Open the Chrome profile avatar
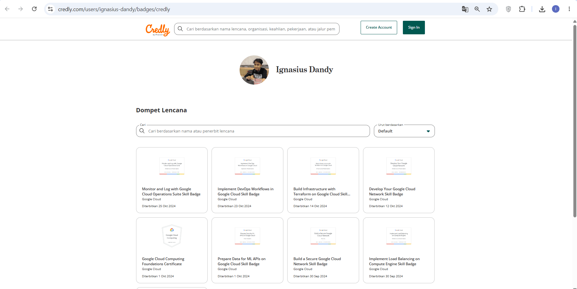The width and height of the screenshot is (577, 289). point(556,9)
